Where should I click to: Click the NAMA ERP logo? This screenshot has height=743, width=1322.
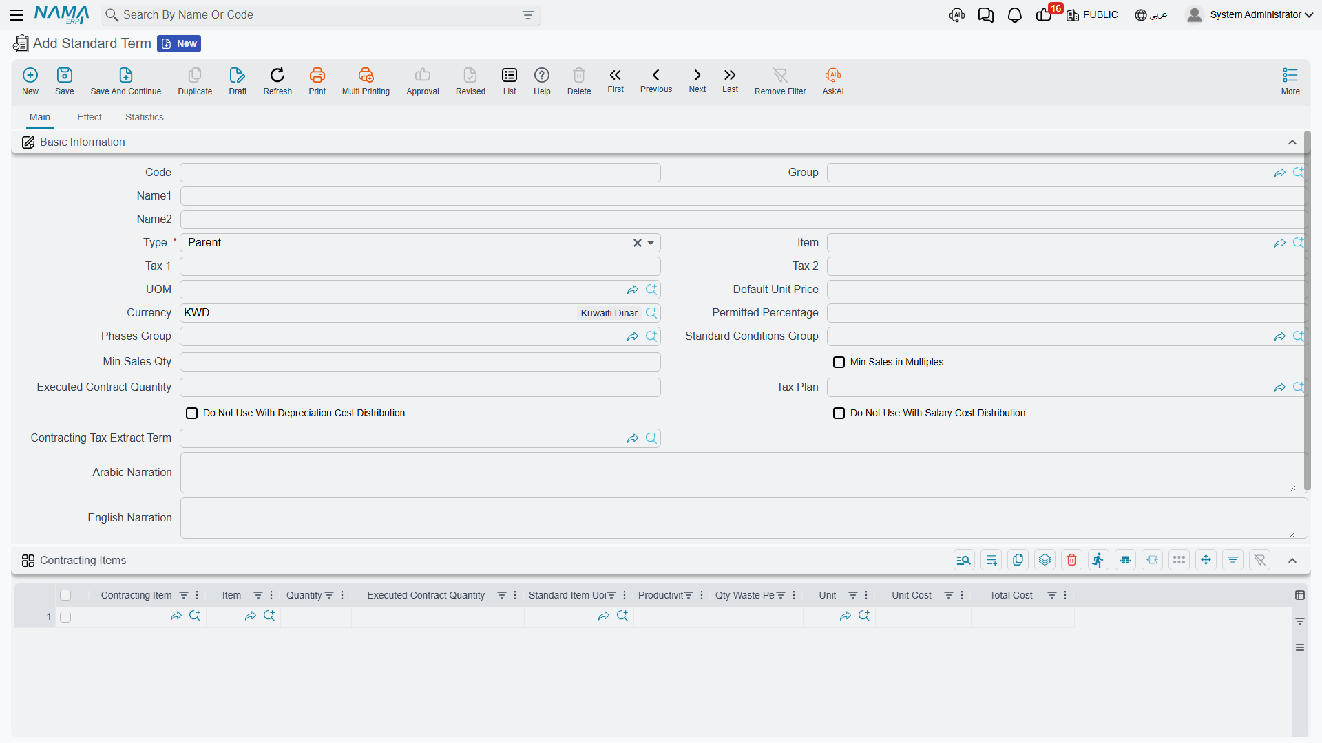pos(61,14)
